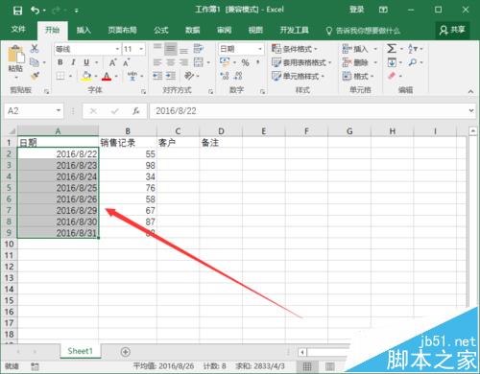Open Find and Select magnifier
This screenshot has height=374, width=480.
coord(413,62)
